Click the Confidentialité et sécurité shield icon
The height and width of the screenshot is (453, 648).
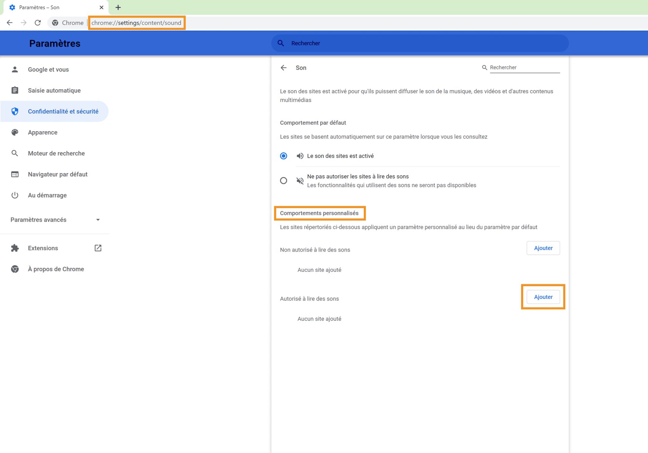tap(15, 111)
